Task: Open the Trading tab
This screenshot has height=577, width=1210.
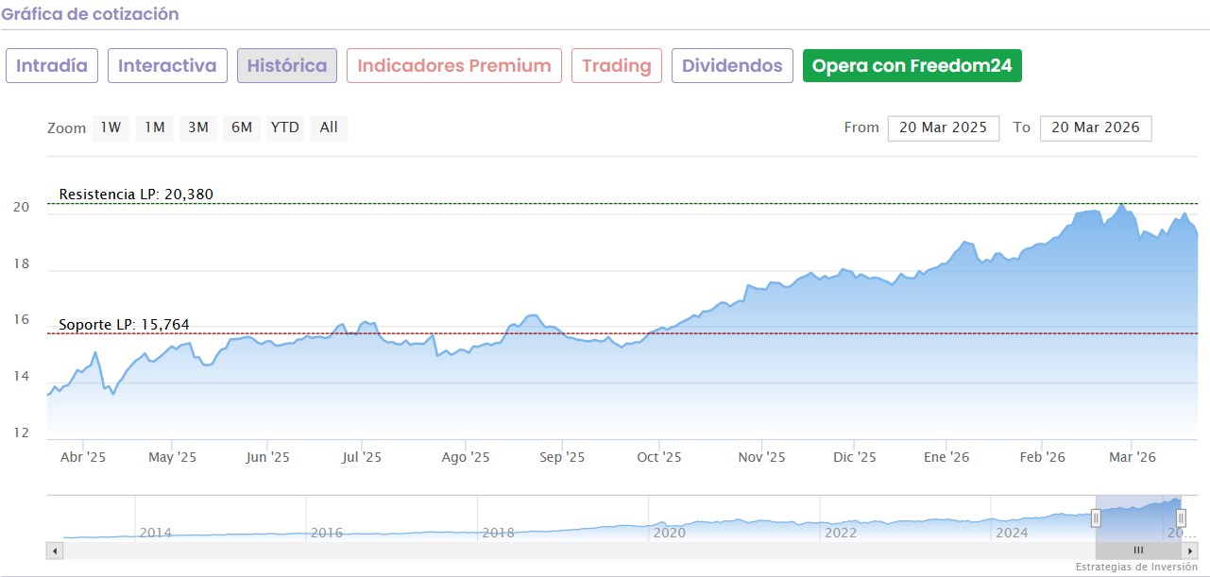Action: [x=617, y=66]
